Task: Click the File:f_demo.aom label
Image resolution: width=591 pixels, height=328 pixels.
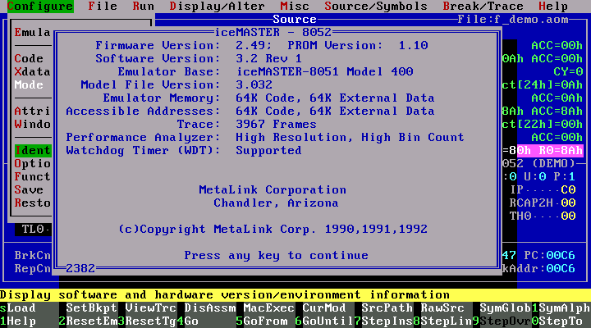Action: 513,19
